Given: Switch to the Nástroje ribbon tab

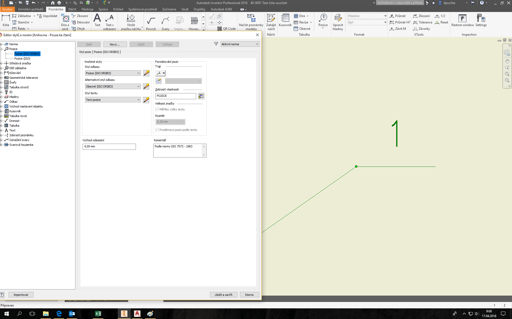Looking at the screenshot, I should (87, 9).
